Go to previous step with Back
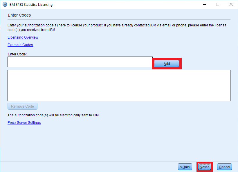Viewport: 238px width, 172px height. (185, 167)
